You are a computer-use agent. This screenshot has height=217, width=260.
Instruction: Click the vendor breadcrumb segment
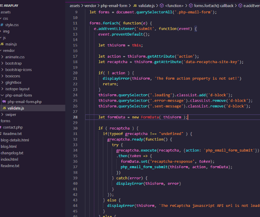point(90,6)
